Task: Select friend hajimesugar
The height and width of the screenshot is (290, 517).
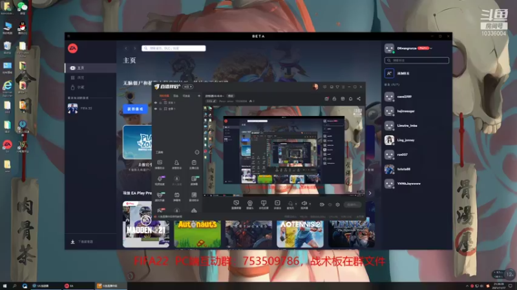Action: (416, 111)
